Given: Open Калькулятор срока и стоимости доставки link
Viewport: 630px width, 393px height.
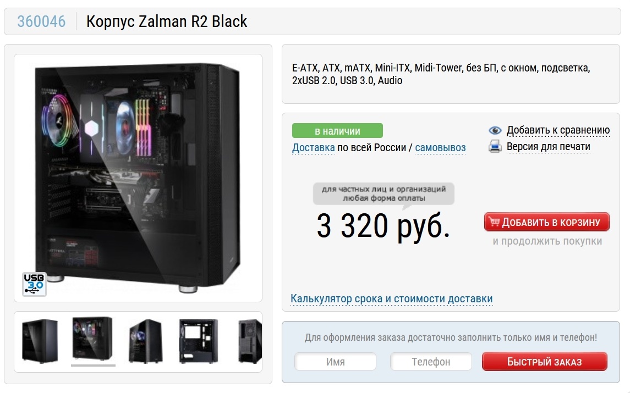Looking at the screenshot, I should pos(391,298).
